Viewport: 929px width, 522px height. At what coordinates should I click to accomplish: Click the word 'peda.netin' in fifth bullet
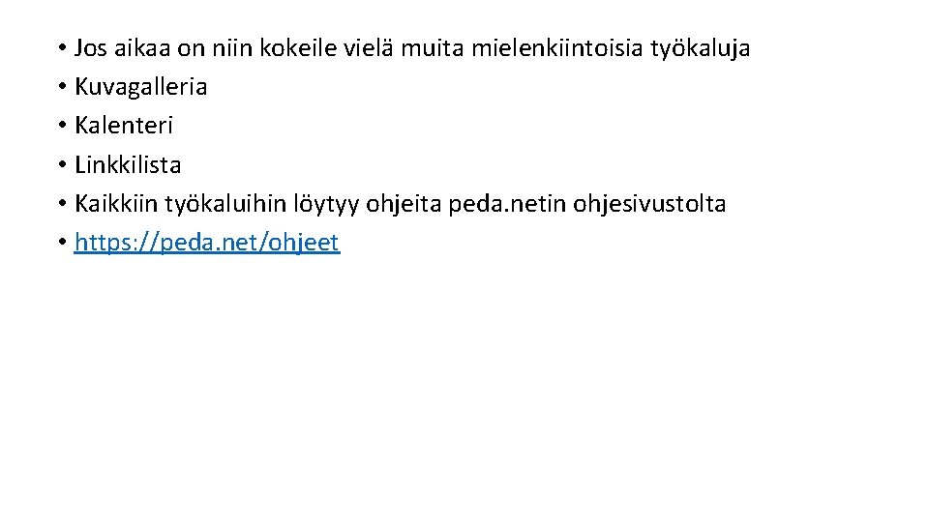(x=506, y=205)
